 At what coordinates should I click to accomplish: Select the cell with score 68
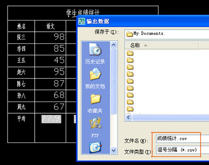[50, 96]
